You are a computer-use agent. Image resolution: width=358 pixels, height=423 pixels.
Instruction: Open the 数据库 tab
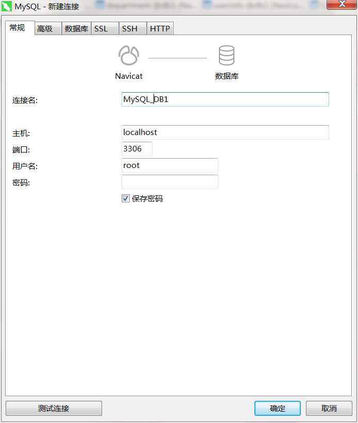tap(76, 29)
